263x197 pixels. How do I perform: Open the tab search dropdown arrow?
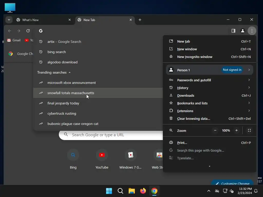tap(9, 20)
